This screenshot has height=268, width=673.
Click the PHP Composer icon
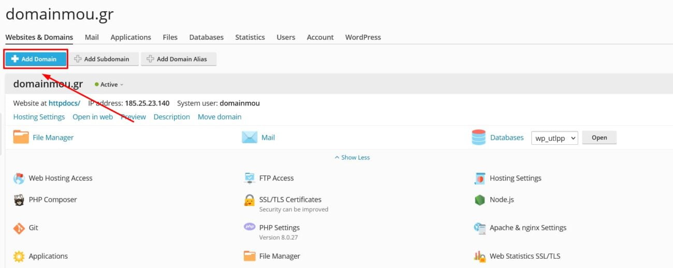(19, 200)
